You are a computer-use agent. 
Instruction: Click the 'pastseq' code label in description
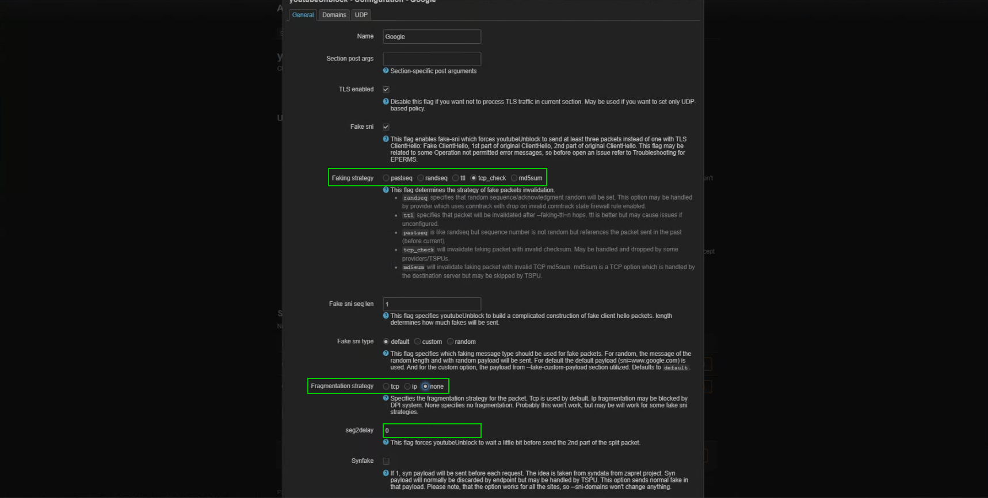click(415, 233)
